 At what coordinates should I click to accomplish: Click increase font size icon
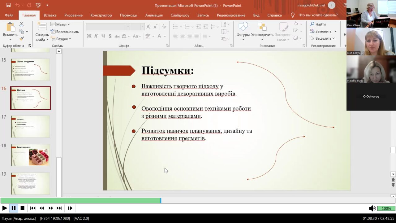pyautogui.click(x=148, y=27)
